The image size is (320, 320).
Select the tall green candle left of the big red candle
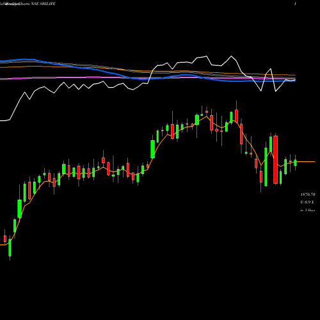(x=271, y=144)
